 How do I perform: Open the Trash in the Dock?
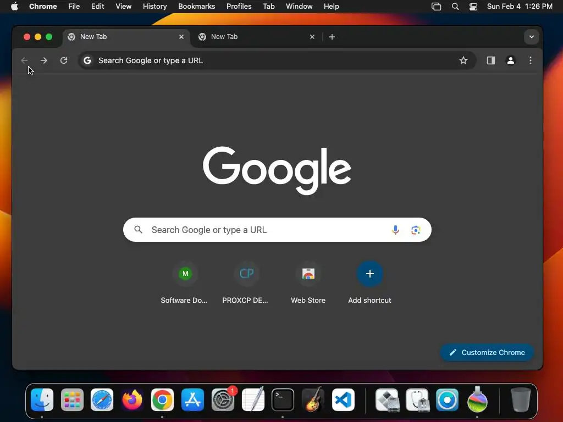pos(521,400)
